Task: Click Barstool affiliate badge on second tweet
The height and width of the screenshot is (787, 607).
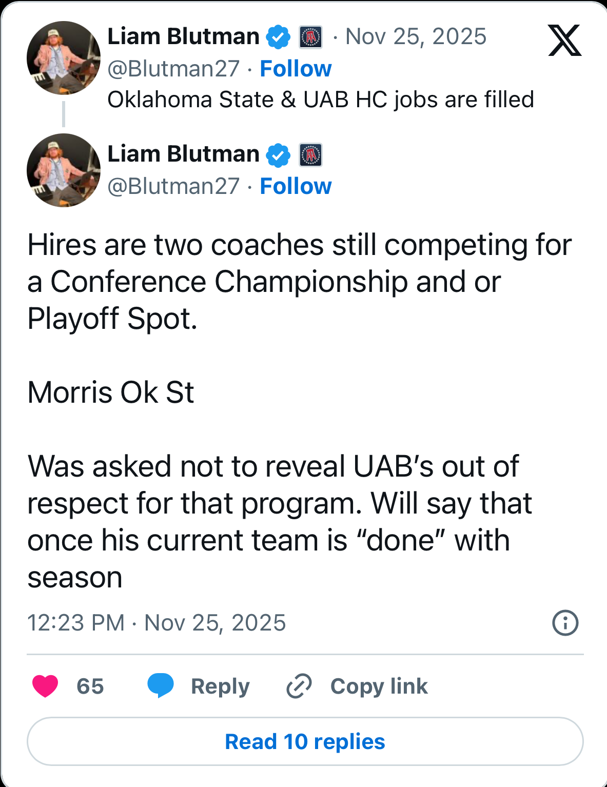Action: (311, 155)
